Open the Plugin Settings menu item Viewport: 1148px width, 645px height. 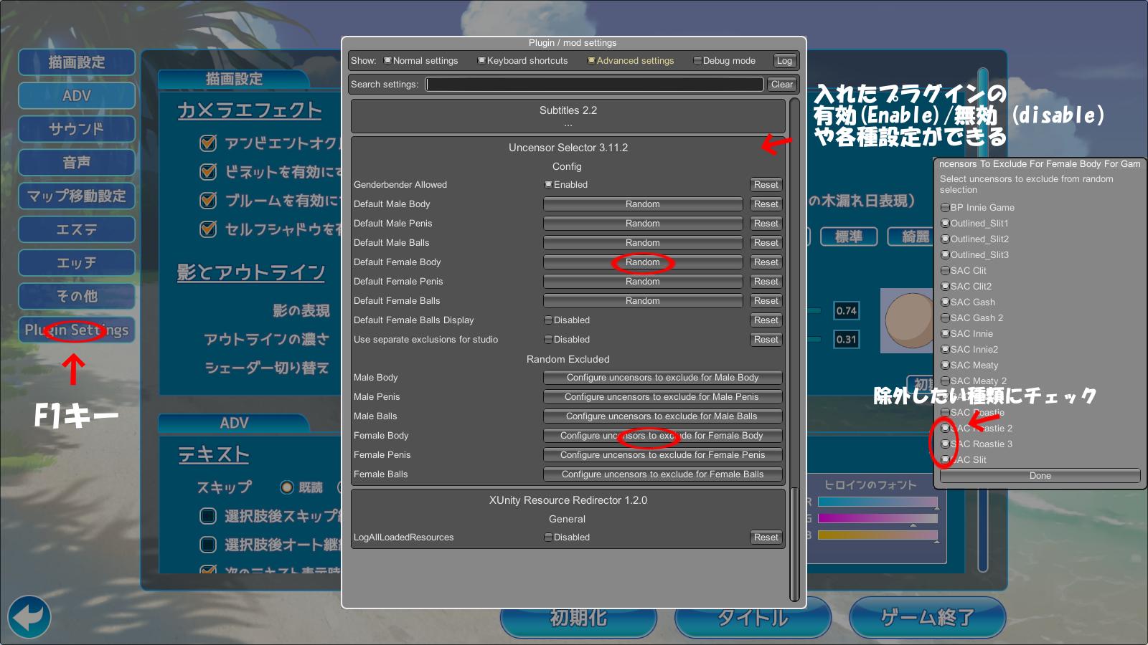click(x=77, y=330)
